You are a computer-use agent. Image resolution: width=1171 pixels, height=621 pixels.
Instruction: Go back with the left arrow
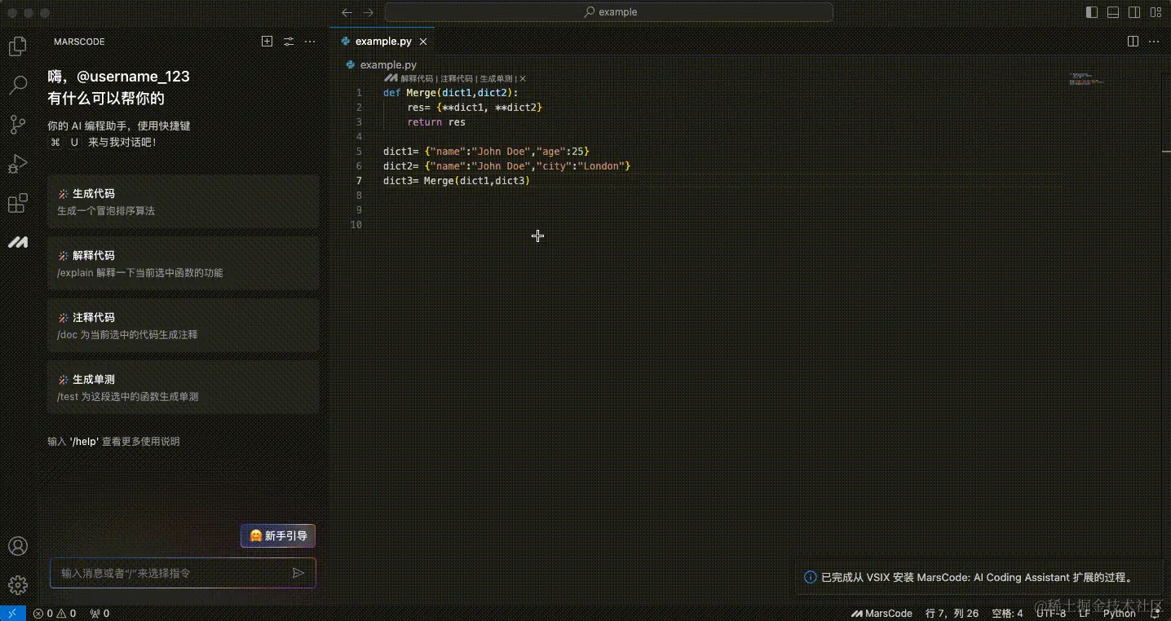[347, 12]
